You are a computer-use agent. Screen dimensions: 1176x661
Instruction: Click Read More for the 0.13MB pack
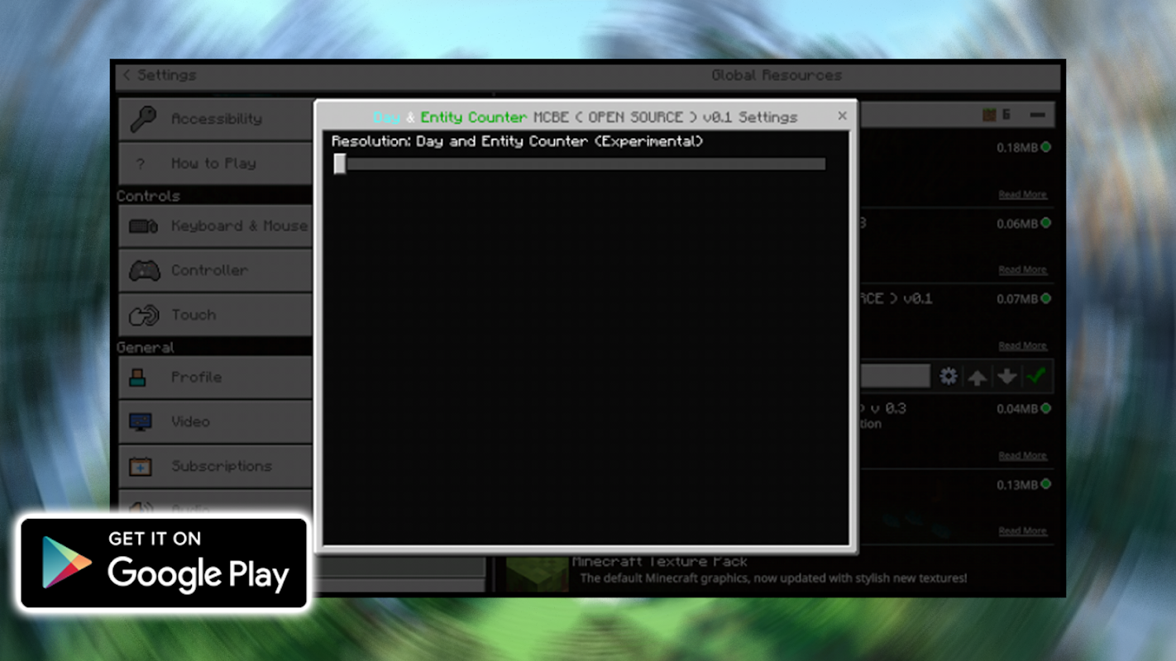pyautogui.click(x=1022, y=531)
